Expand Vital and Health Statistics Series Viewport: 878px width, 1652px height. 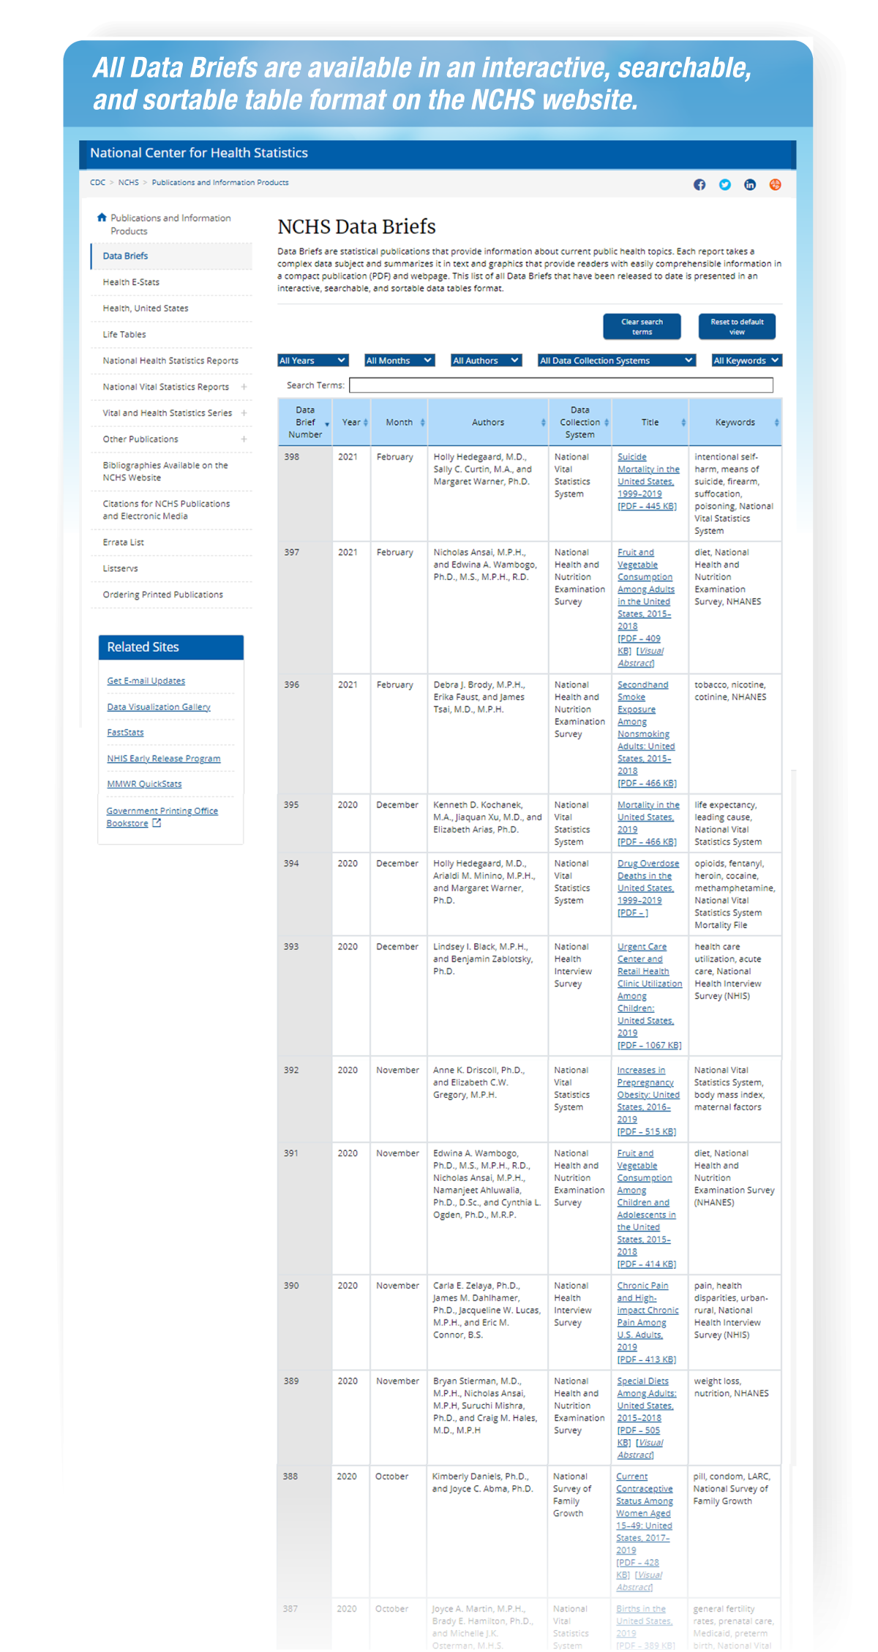pos(244,413)
